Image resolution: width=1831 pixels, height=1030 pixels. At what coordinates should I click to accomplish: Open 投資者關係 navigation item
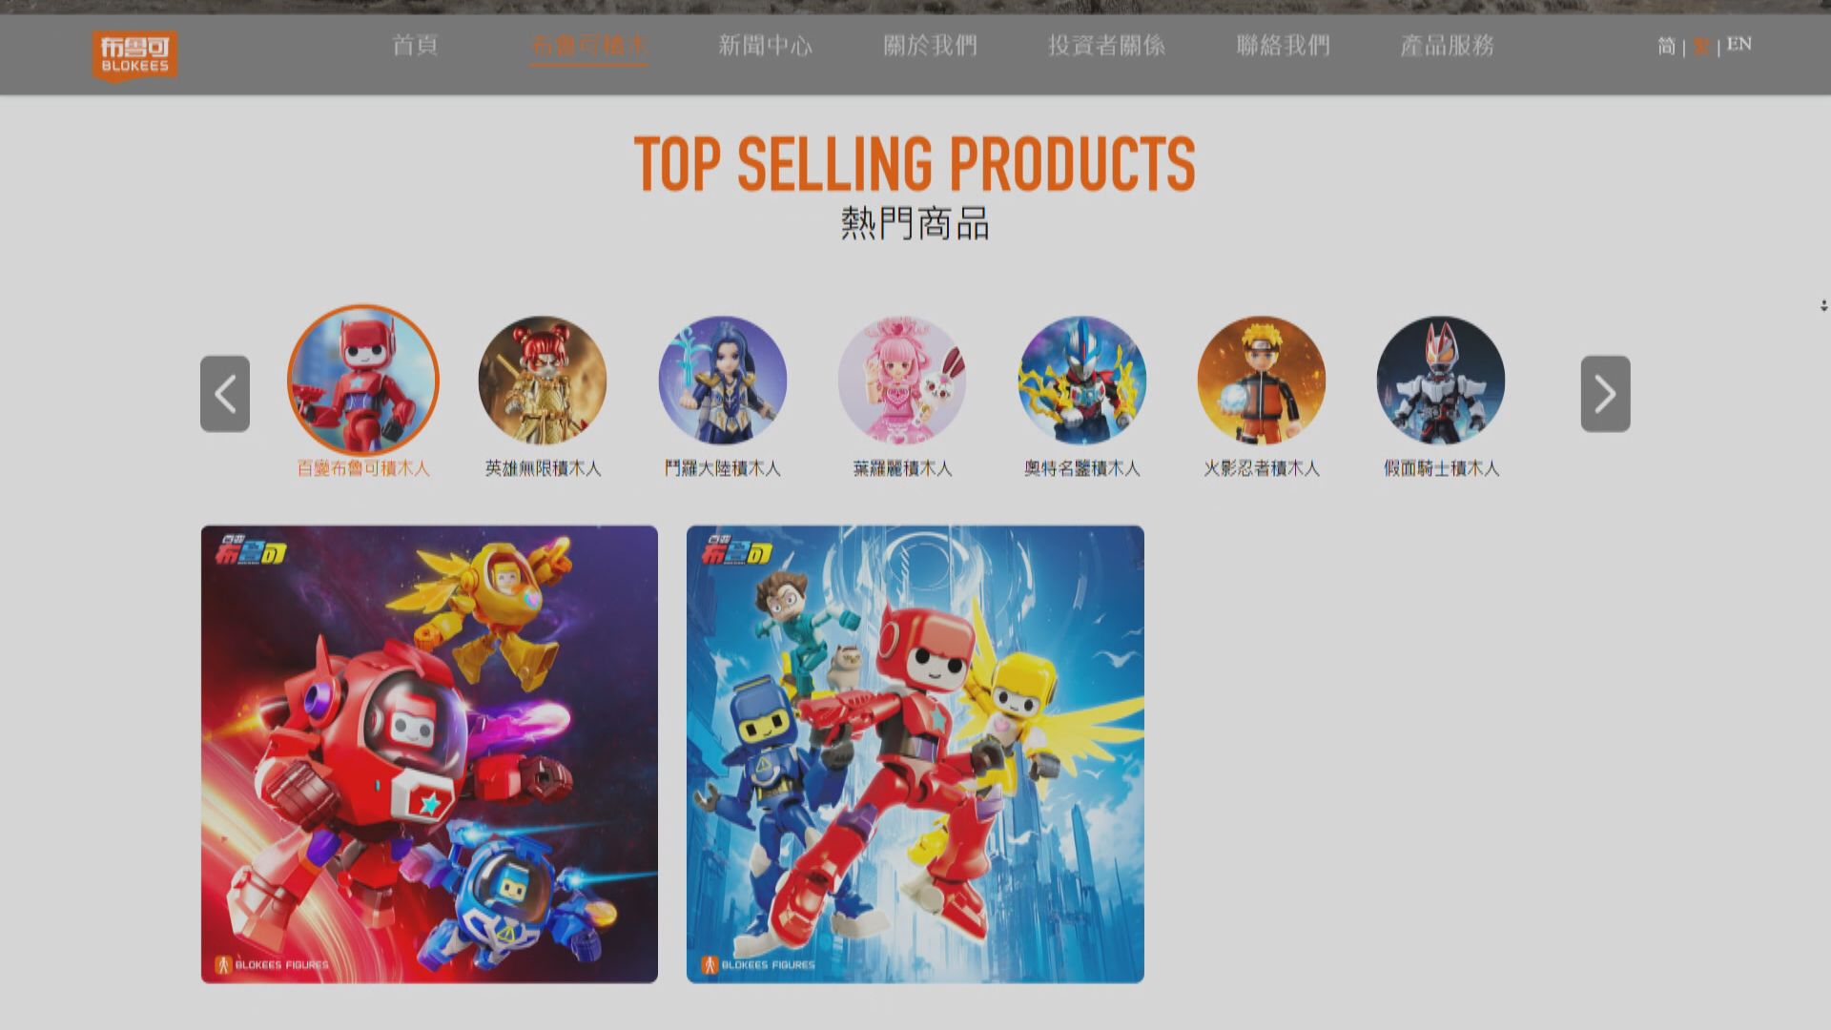(1106, 45)
